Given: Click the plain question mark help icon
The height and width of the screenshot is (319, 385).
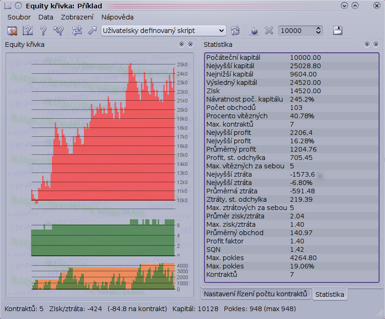Looking at the screenshot, I should pyautogui.click(x=43, y=31).
